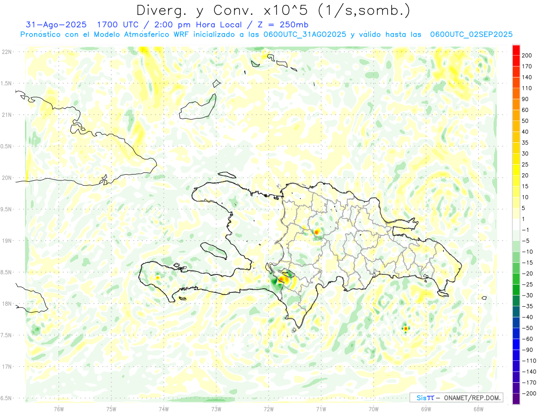
Task: Click the green swatch between -20 and -25
Action: (x=516, y=279)
